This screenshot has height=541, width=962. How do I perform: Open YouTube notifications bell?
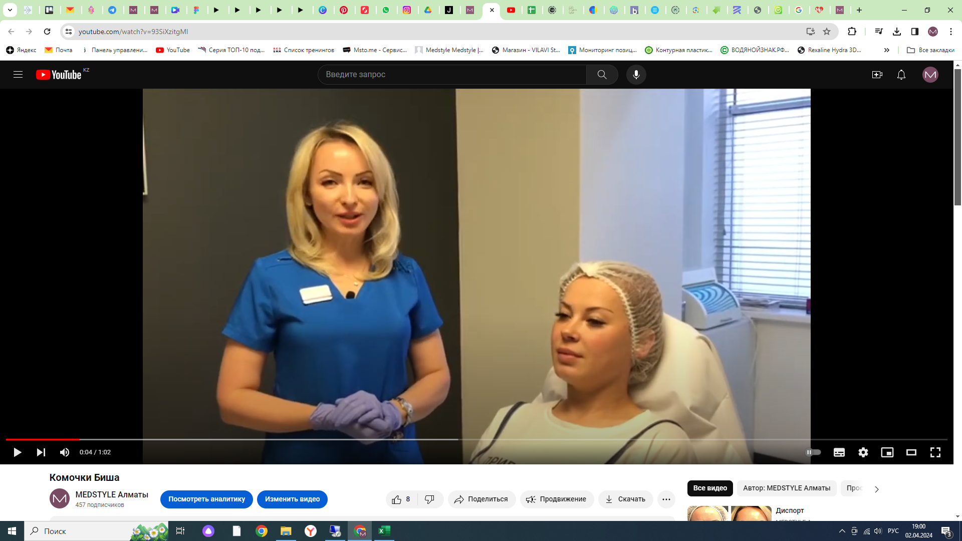(901, 75)
